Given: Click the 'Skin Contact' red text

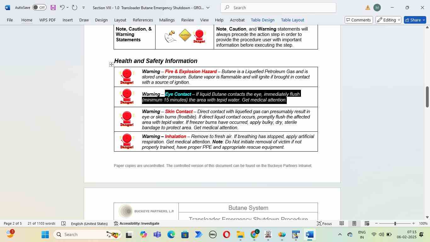Looking at the screenshot, I should [x=179, y=112].
